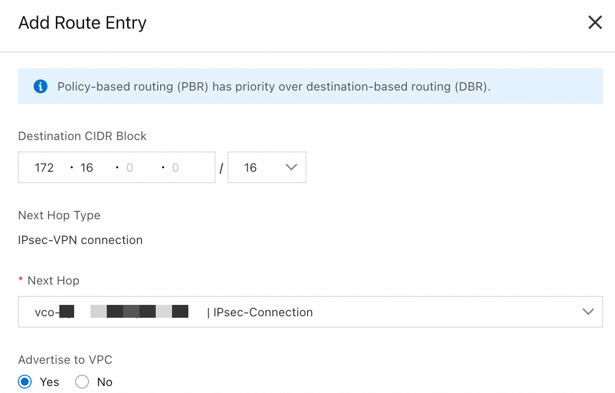Click the 'Yes' radio label text

[x=49, y=382]
